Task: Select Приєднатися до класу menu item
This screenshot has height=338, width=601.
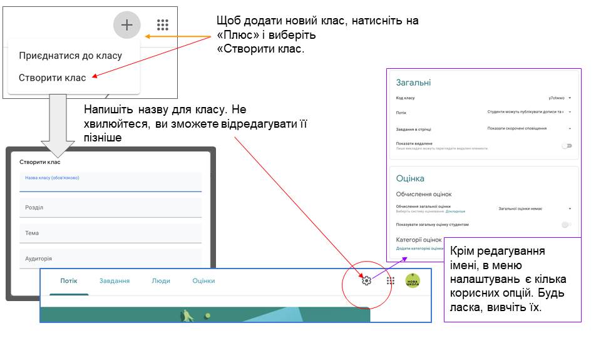Action: point(71,56)
